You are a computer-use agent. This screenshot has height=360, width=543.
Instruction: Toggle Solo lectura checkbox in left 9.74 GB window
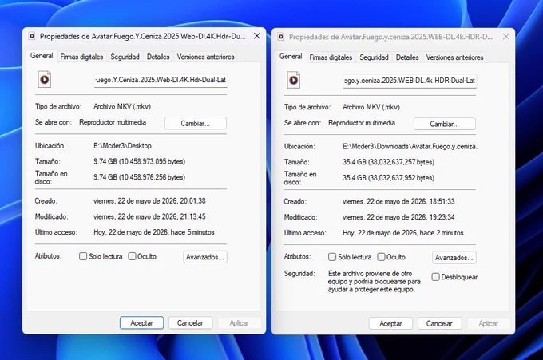tap(83, 256)
